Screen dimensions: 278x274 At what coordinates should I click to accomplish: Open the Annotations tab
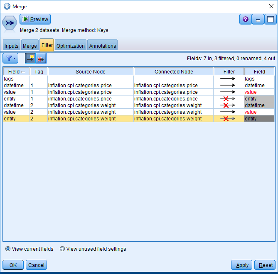tap(103, 45)
